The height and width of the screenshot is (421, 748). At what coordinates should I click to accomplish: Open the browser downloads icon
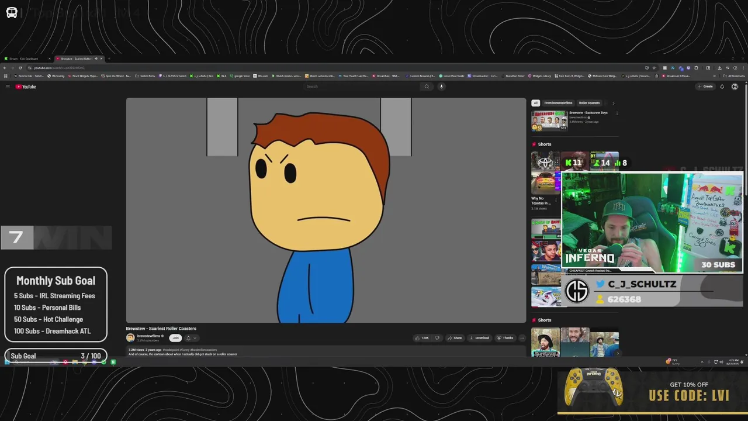click(x=720, y=68)
